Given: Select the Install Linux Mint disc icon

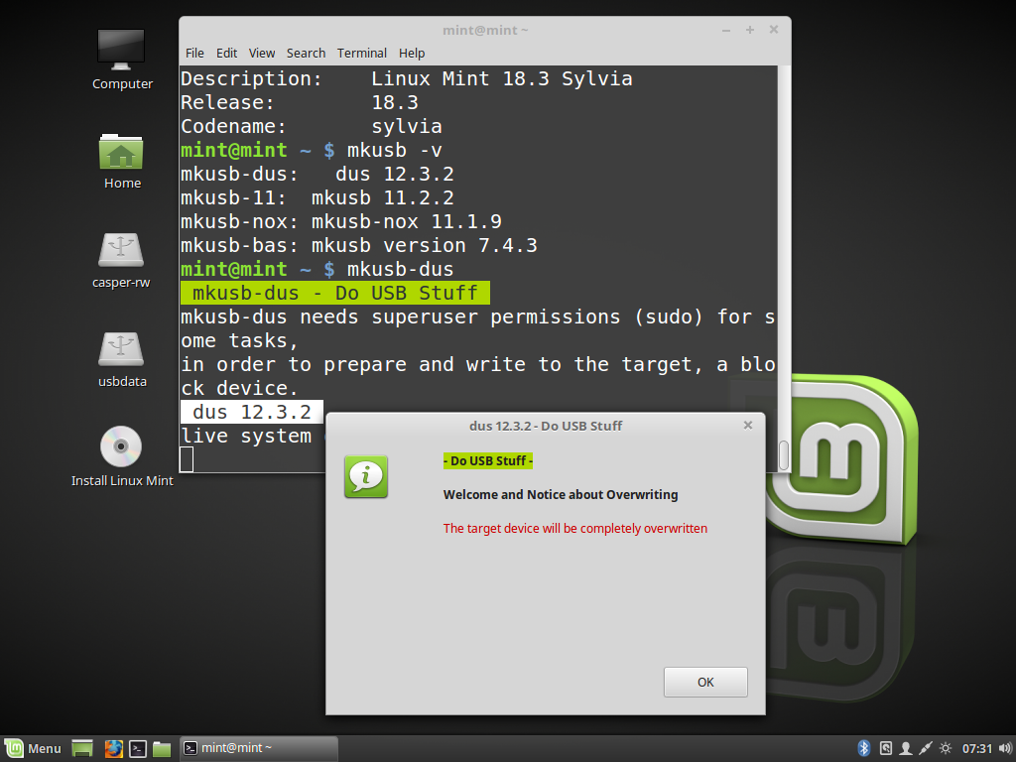Looking at the screenshot, I should click(122, 456).
